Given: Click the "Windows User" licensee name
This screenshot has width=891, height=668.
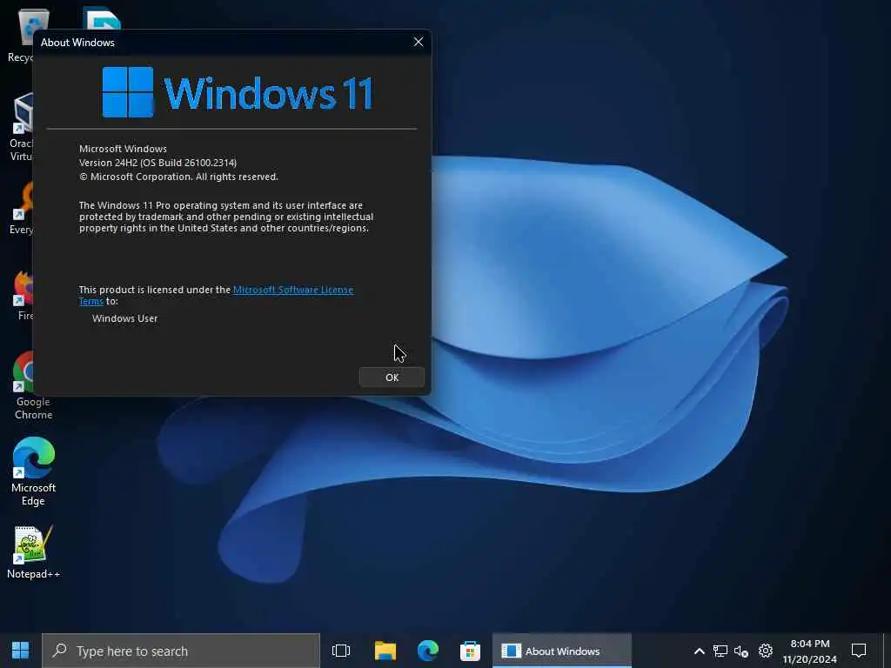Looking at the screenshot, I should point(124,318).
